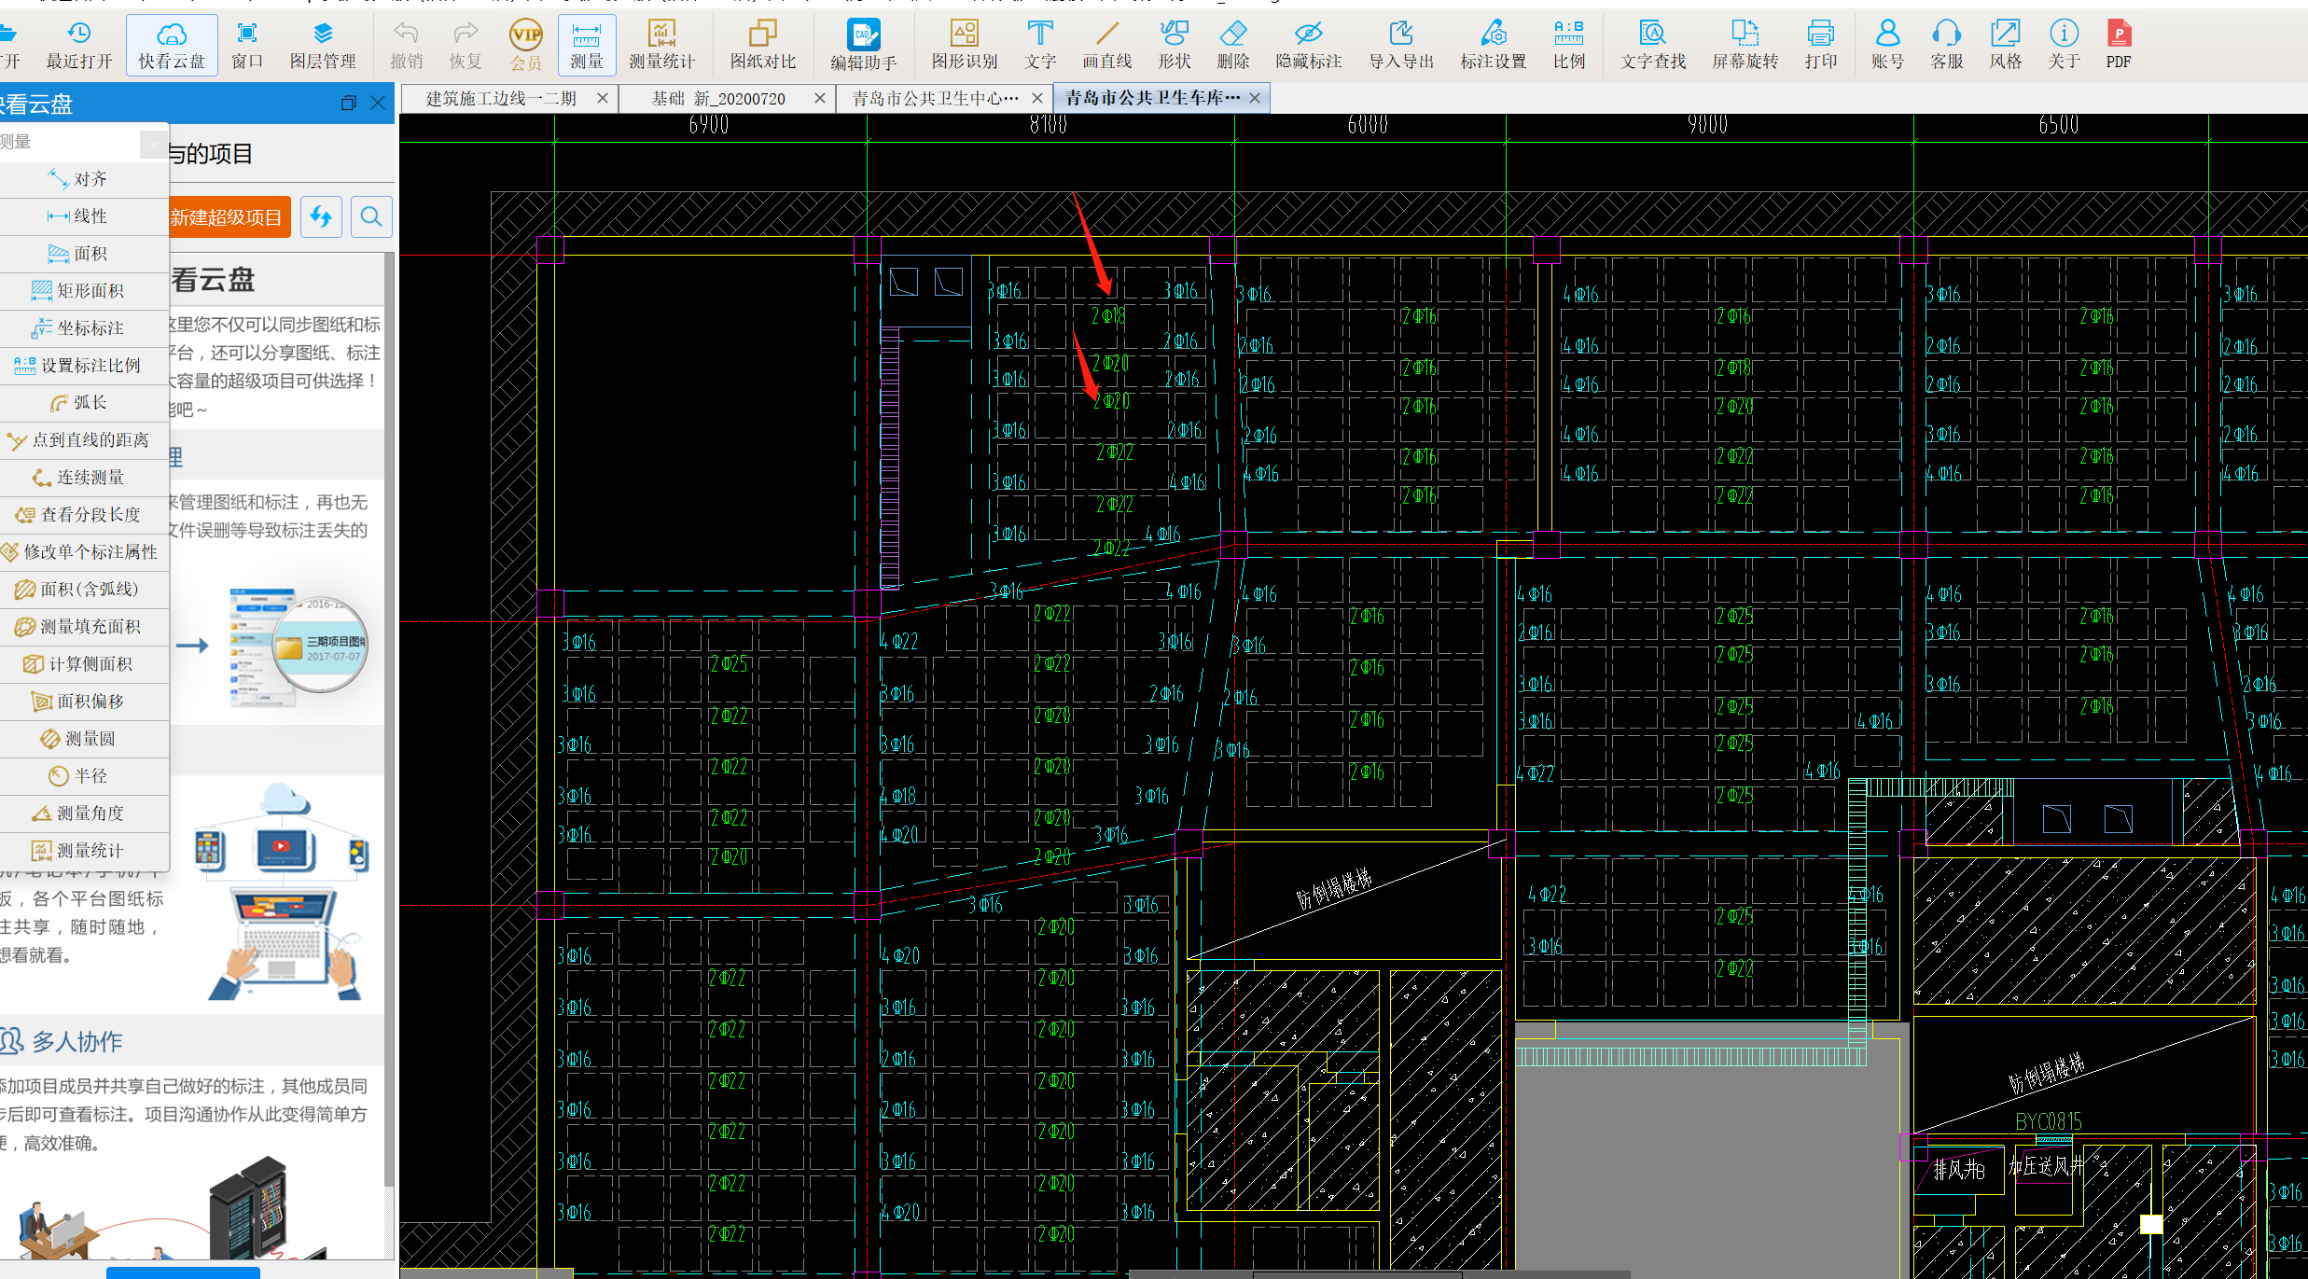This screenshot has height=1279, width=2308.
Task: Toggle the 快看云盘 cloud panel button
Action: [x=172, y=44]
